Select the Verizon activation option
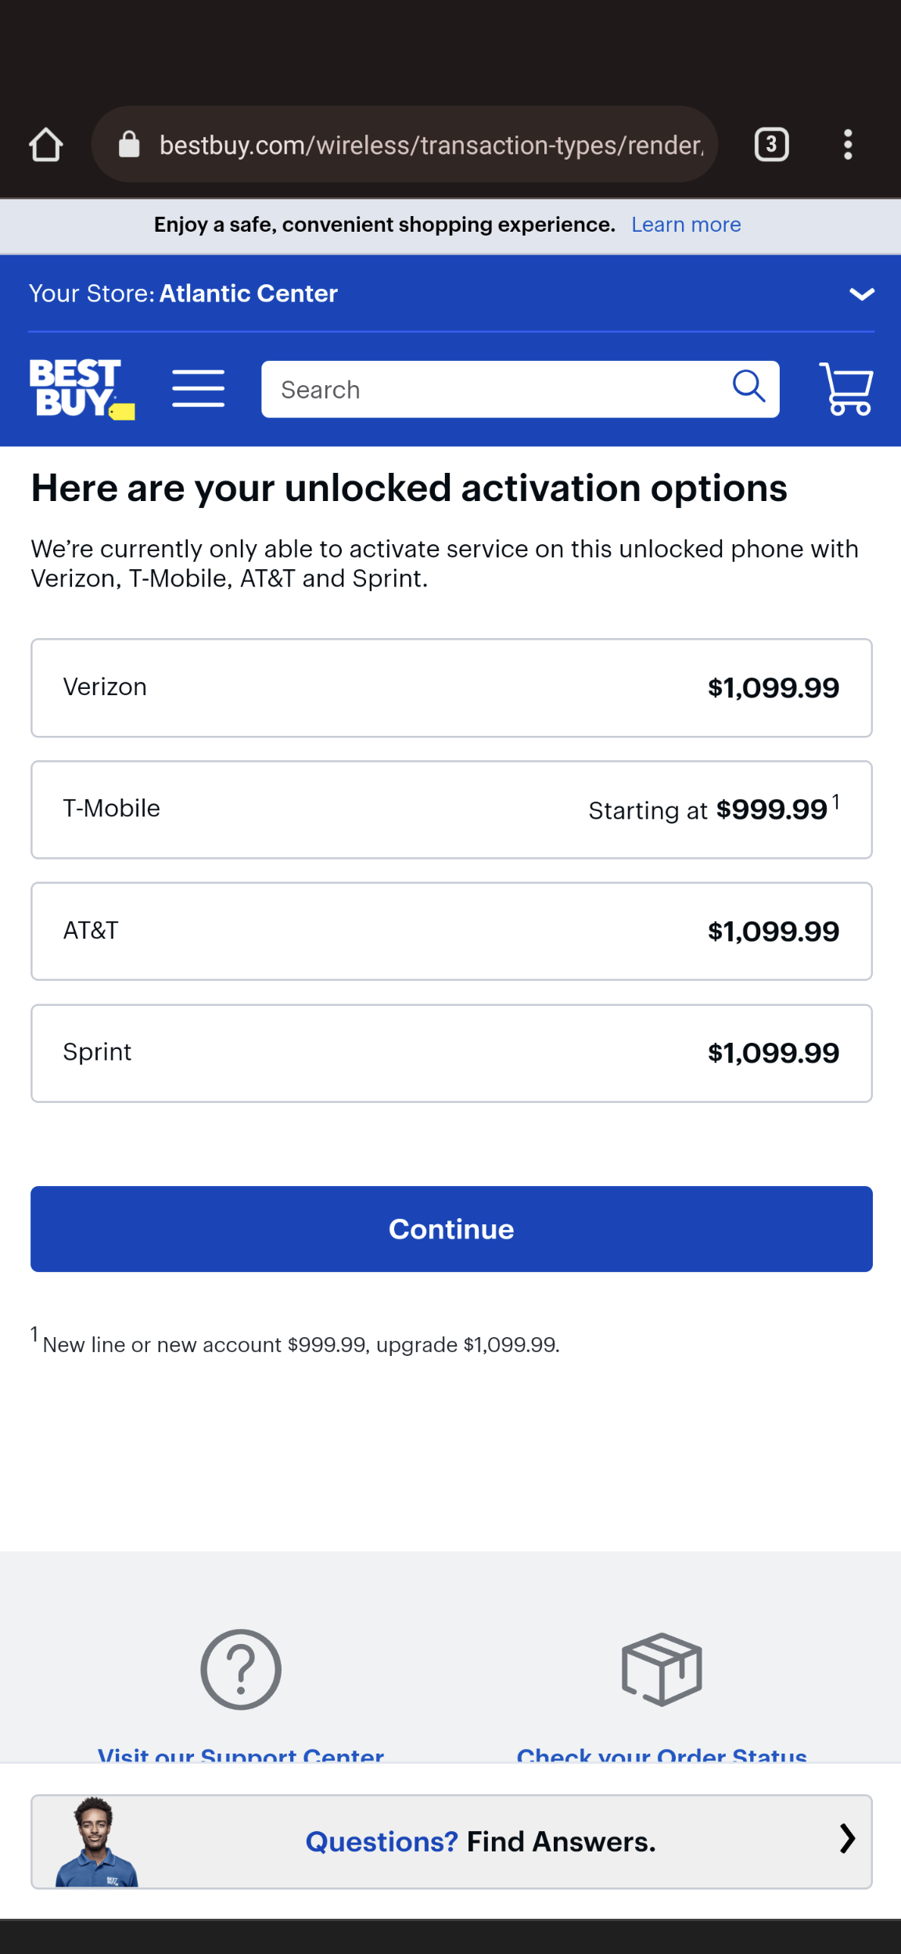 pyautogui.click(x=451, y=688)
